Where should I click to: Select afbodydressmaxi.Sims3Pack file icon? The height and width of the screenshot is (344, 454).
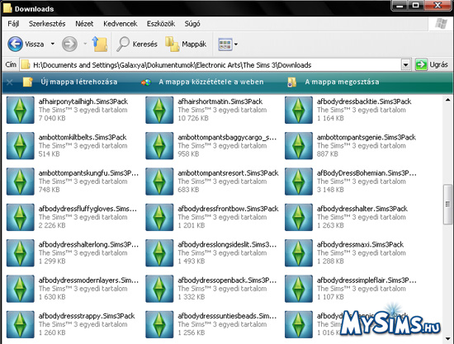point(299,253)
